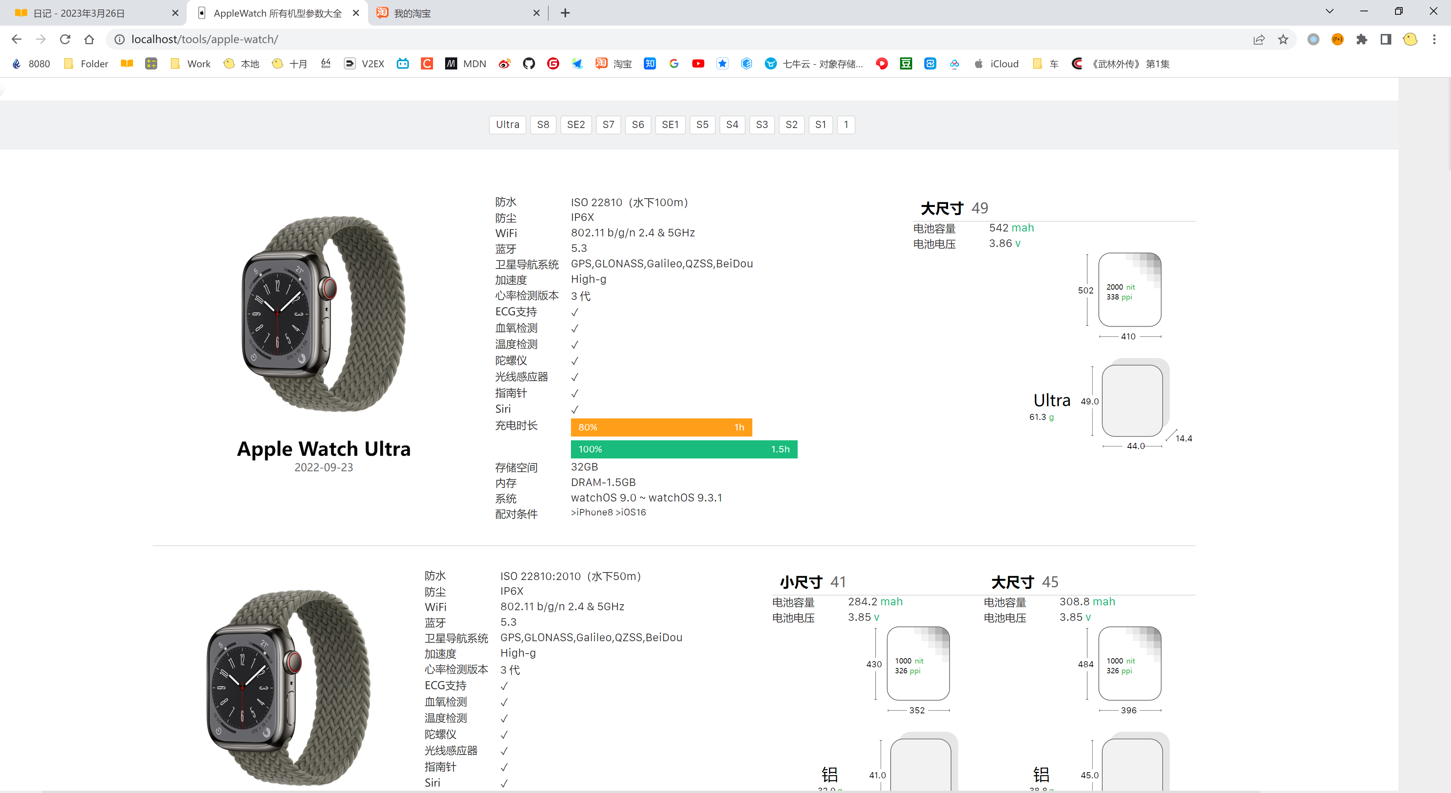The width and height of the screenshot is (1451, 793).
Task: Click the browser extensions puzzle icon
Action: (1363, 39)
